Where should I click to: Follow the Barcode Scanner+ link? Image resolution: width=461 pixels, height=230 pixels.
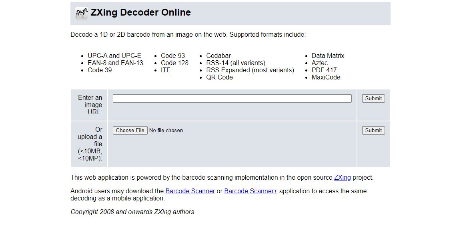[251, 191]
